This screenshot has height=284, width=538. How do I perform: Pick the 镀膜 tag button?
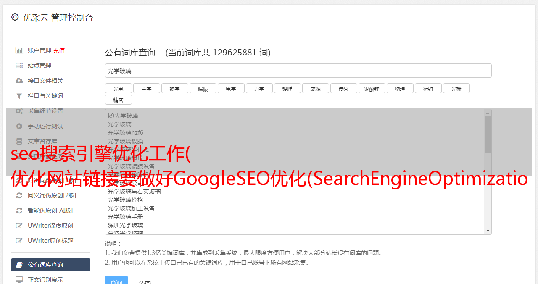click(287, 89)
